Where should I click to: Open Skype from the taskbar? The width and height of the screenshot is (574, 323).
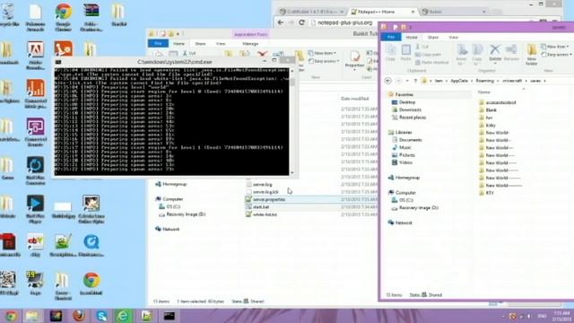(x=101, y=316)
